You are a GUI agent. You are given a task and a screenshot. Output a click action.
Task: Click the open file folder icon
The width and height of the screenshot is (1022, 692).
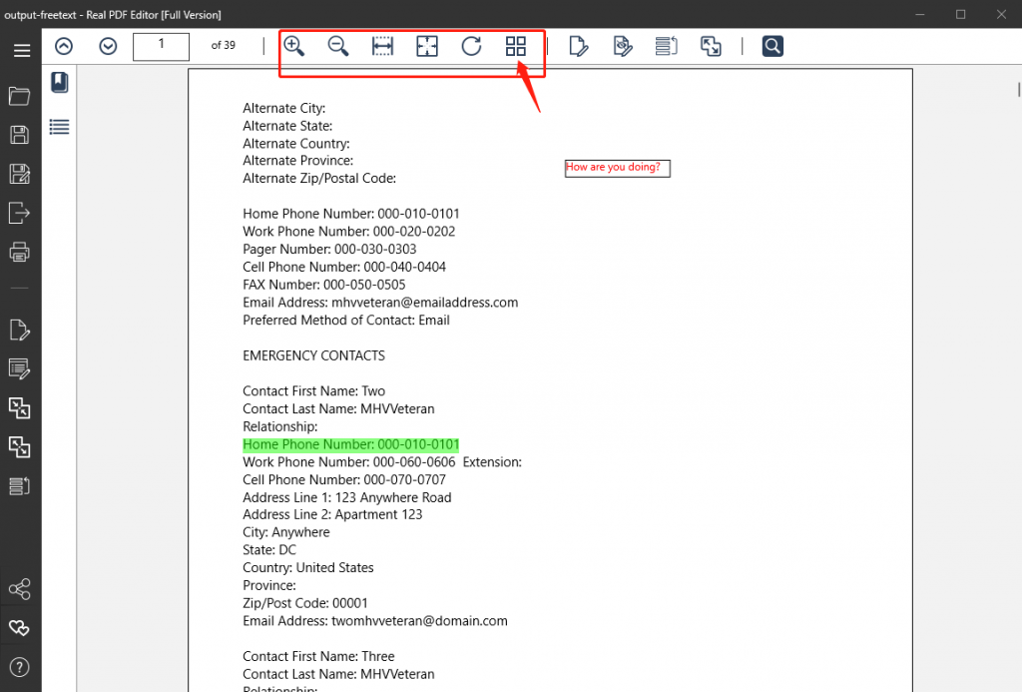20,96
